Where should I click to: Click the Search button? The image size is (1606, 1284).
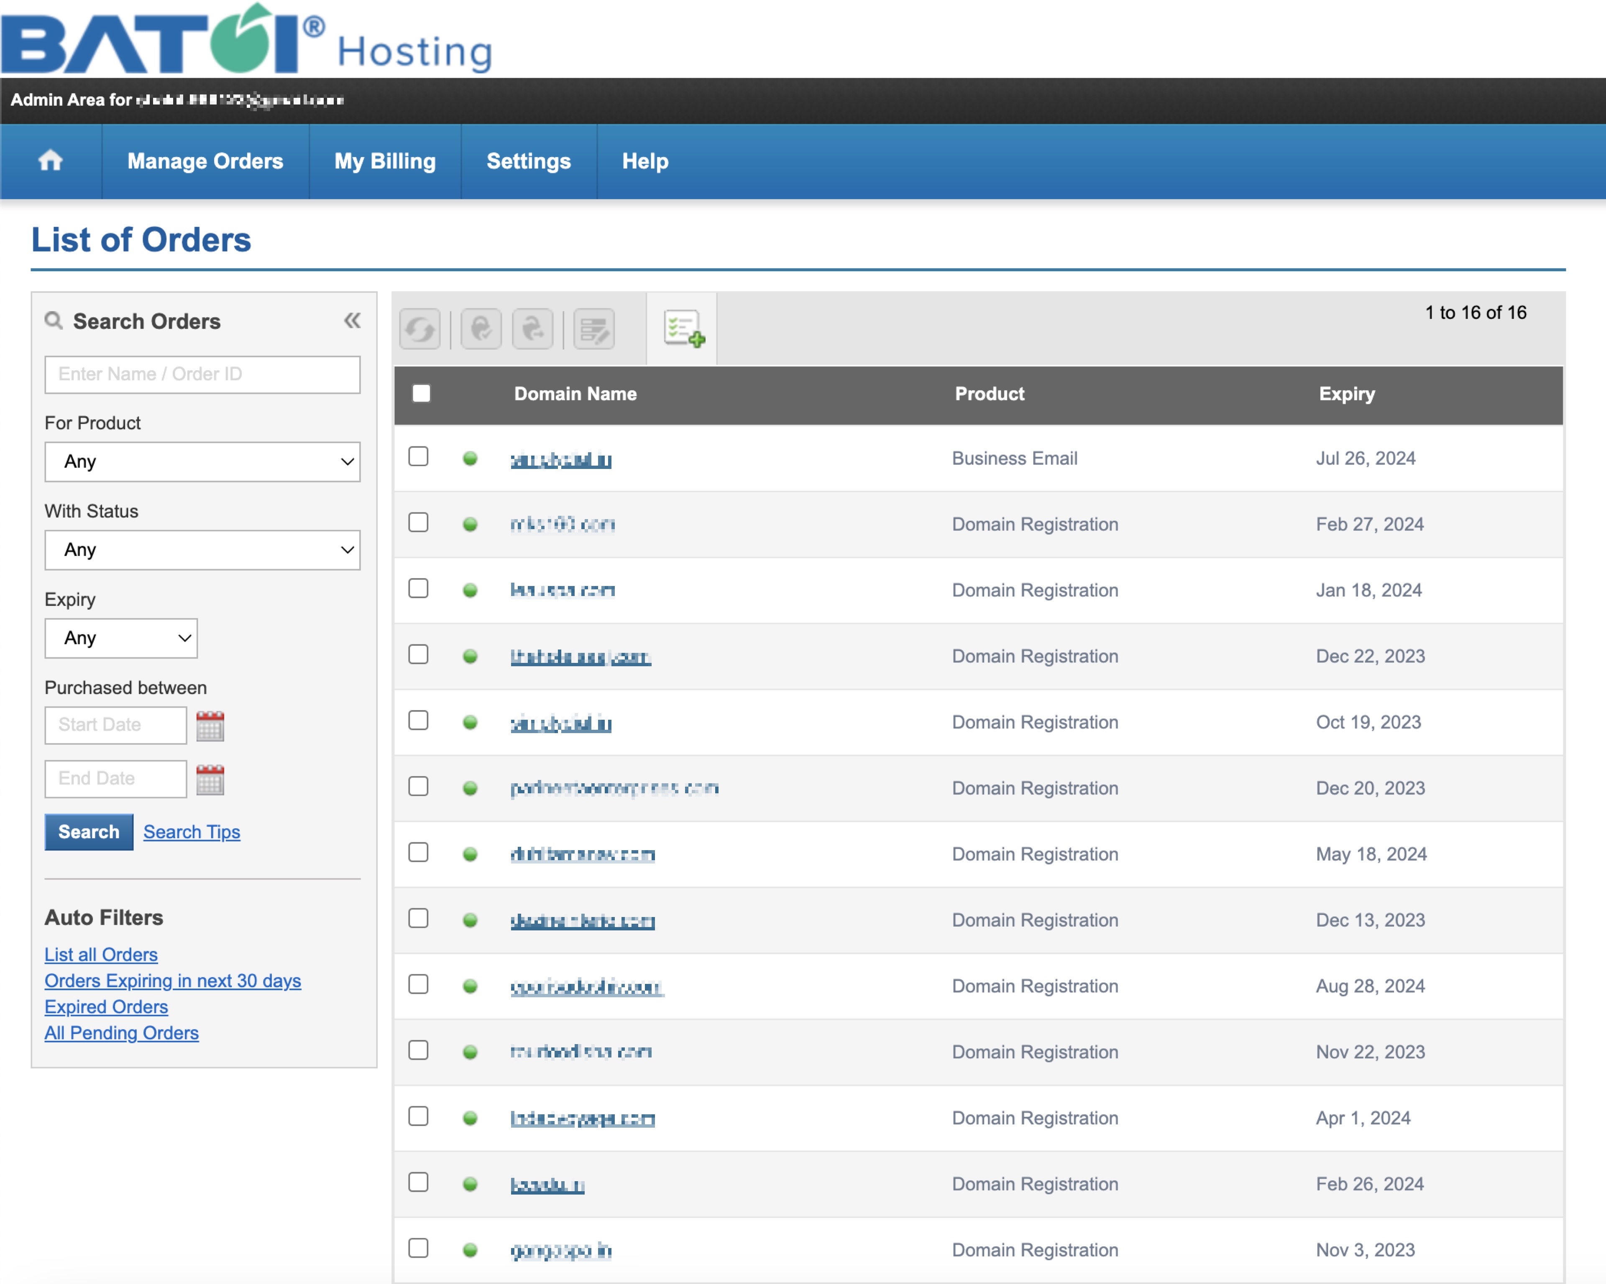click(x=87, y=831)
